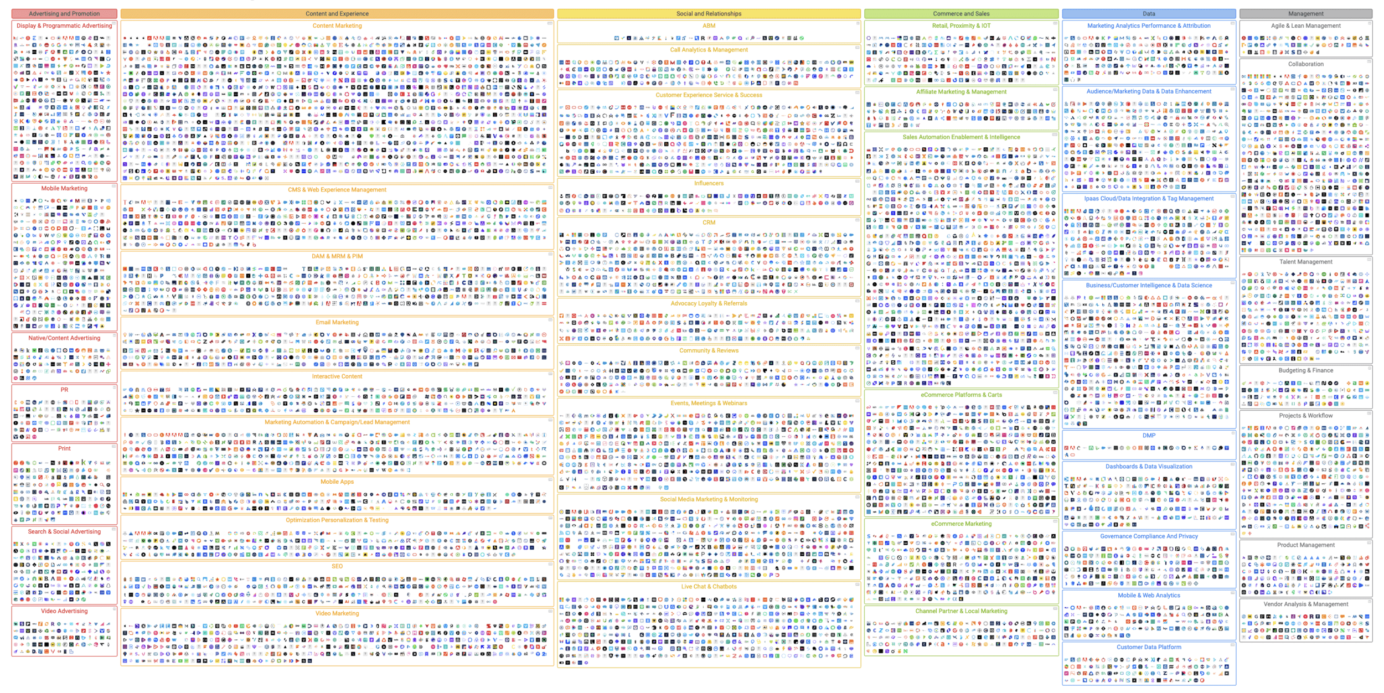This screenshot has height=693, width=1384.
Task: Expand Display & Programmatic Advertising corner icon
Action: pyautogui.click(x=114, y=23)
